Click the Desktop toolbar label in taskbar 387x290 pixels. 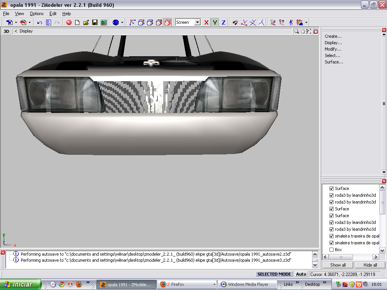coord(312,284)
